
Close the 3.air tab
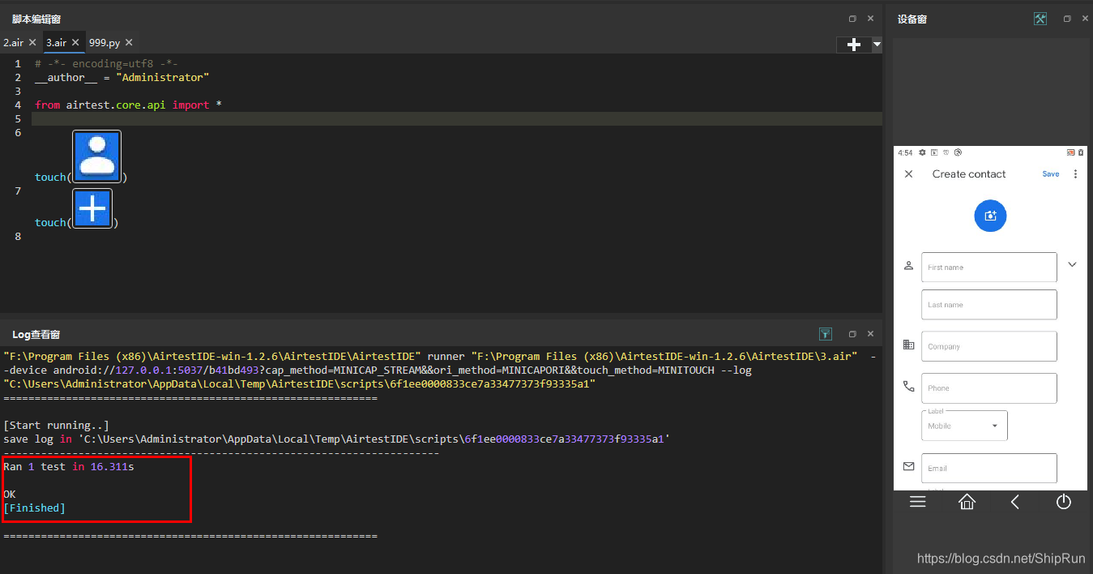tap(75, 42)
